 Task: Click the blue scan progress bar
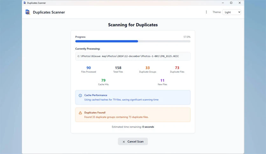tap(133, 41)
